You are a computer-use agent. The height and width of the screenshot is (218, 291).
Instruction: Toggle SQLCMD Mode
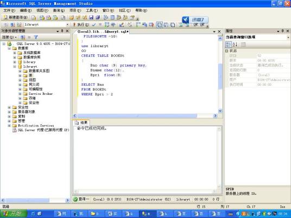coord(151,24)
